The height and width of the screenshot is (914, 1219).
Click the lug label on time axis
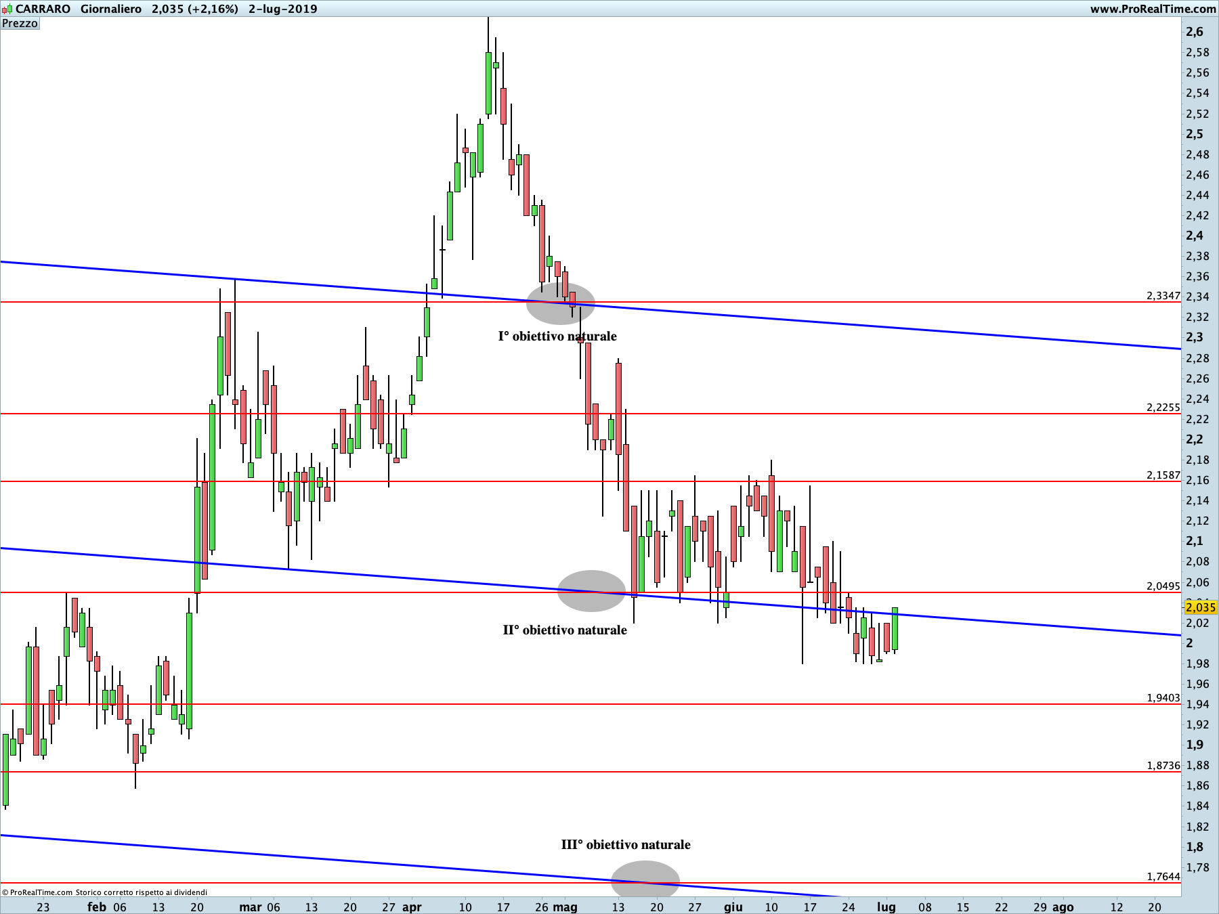[886, 907]
